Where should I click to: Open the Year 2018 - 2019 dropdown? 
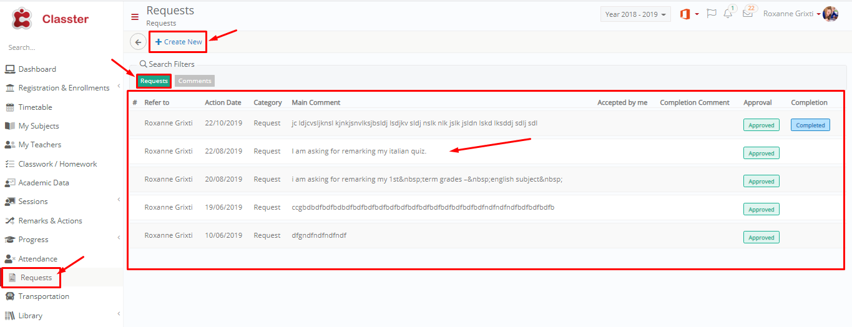(x=635, y=14)
